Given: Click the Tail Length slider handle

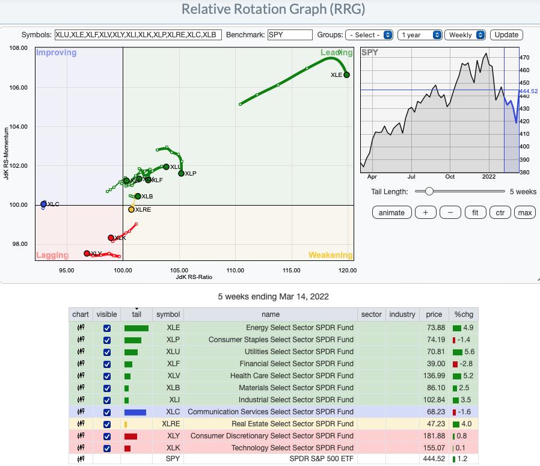Looking at the screenshot, I should click(x=429, y=191).
